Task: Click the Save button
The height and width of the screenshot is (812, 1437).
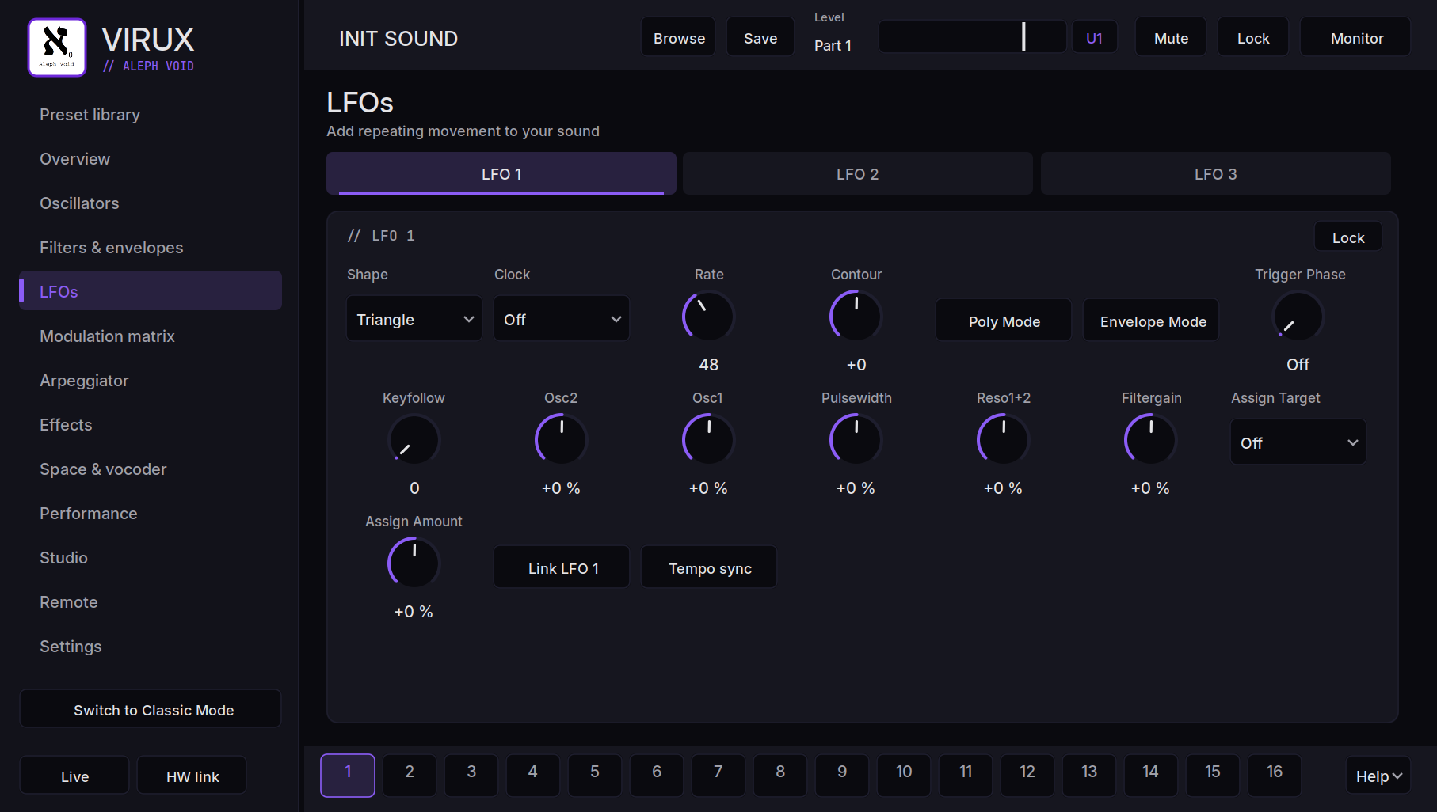Action: click(760, 37)
